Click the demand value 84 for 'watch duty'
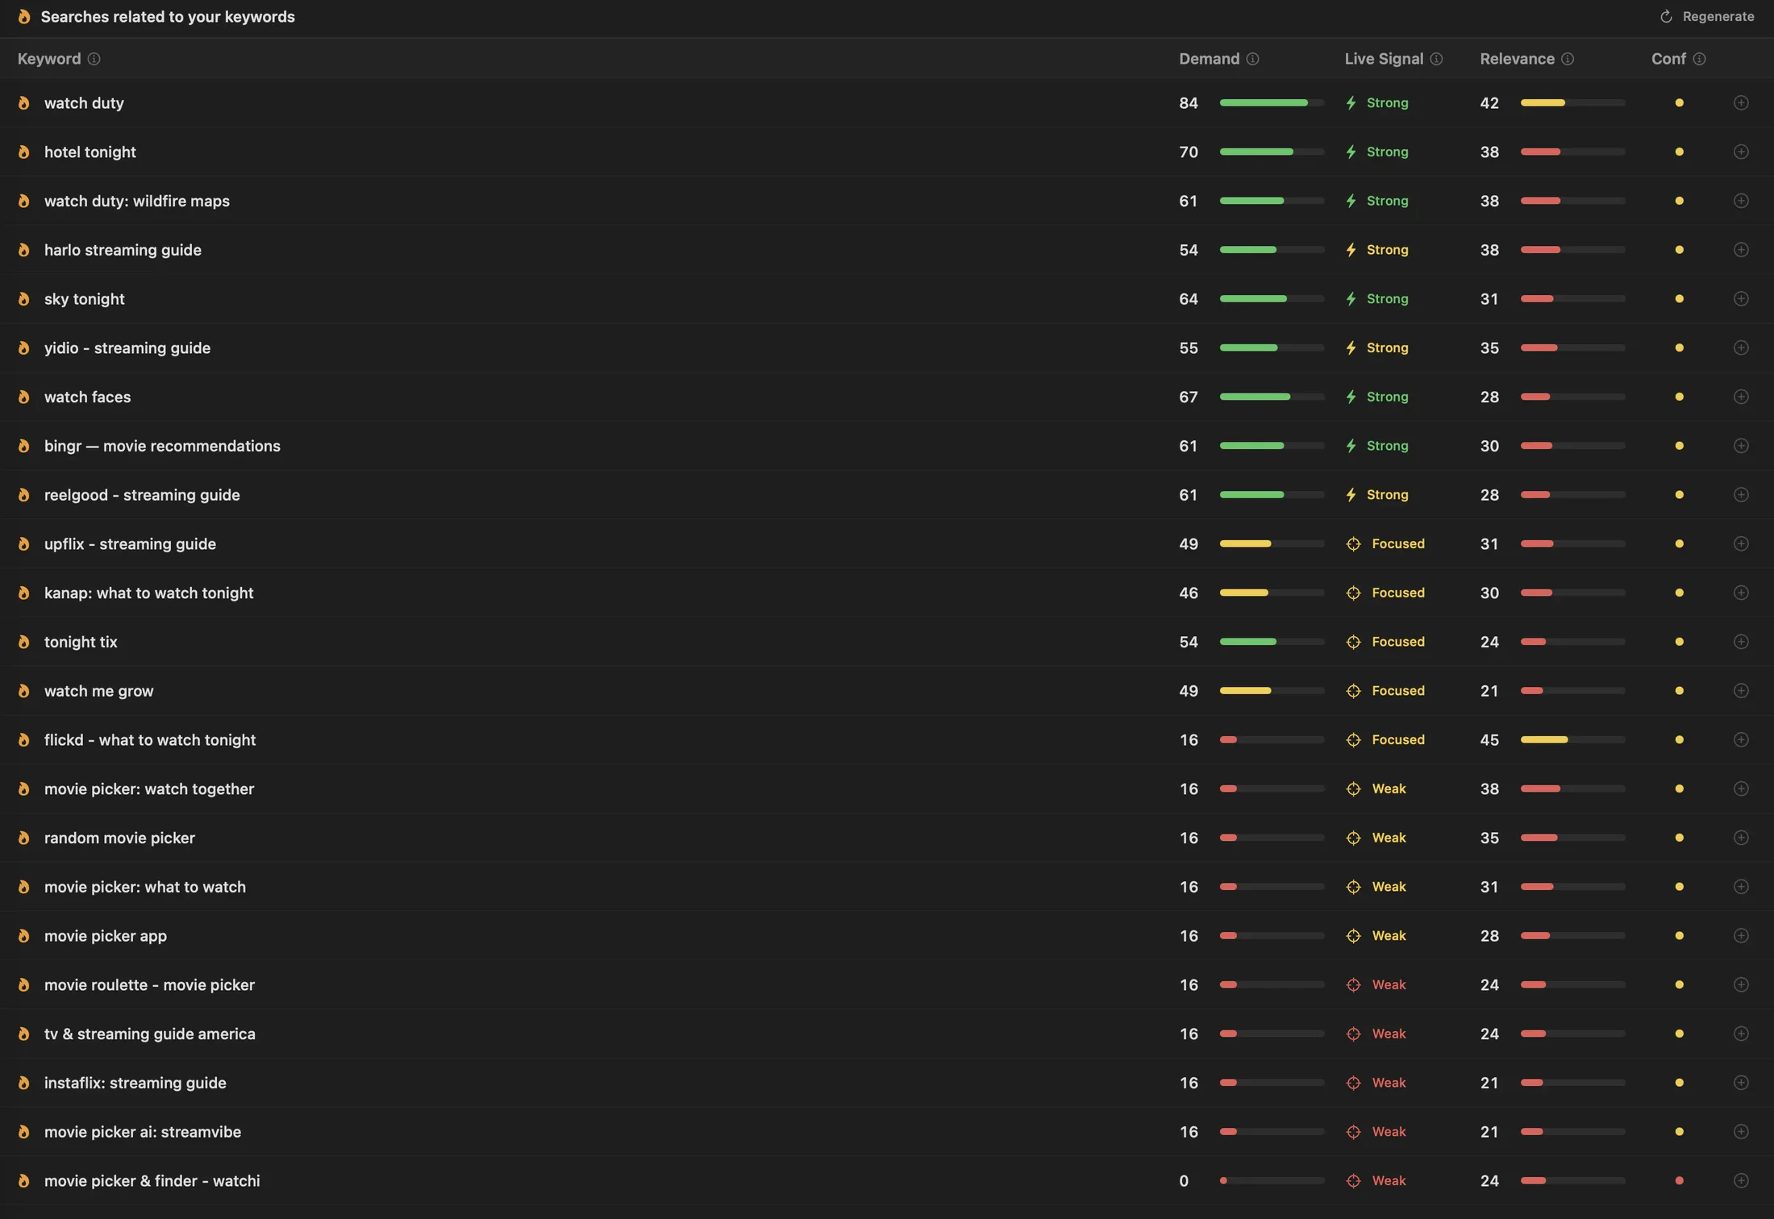The height and width of the screenshot is (1219, 1774). tap(1188, 102)
